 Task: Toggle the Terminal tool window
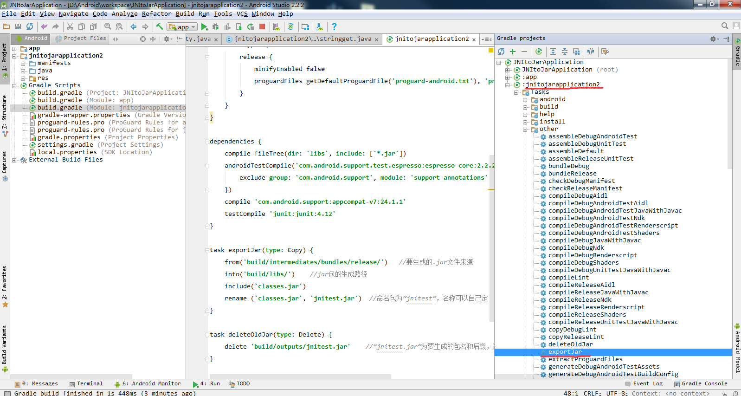pos(86,384)
